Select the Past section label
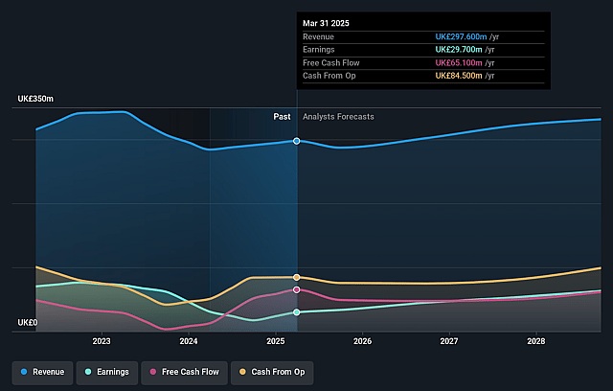This screenshot has height=391, width=613. click(x=282, y=117)
